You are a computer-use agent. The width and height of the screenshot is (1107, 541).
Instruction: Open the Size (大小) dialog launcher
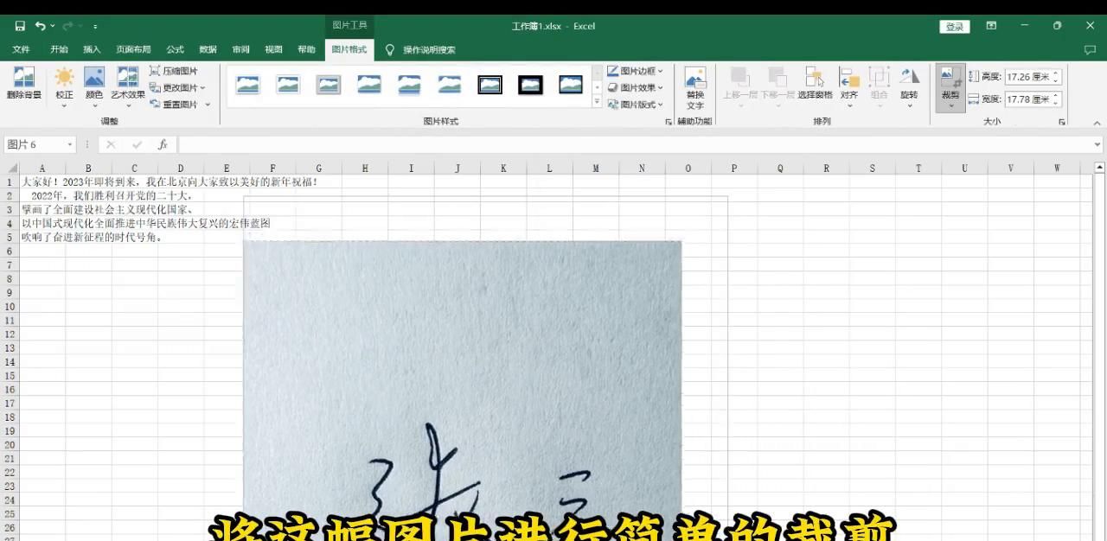pos(1062,122)
